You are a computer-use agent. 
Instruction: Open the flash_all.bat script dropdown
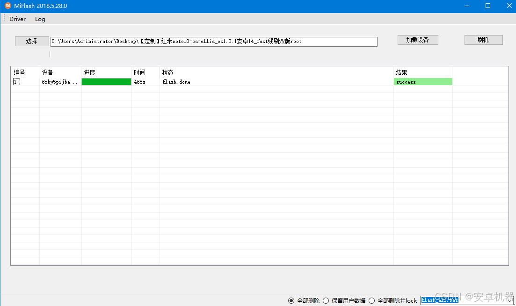(x=510, y=300)
